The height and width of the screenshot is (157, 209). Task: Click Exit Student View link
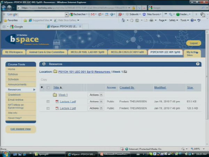(21, 129)
